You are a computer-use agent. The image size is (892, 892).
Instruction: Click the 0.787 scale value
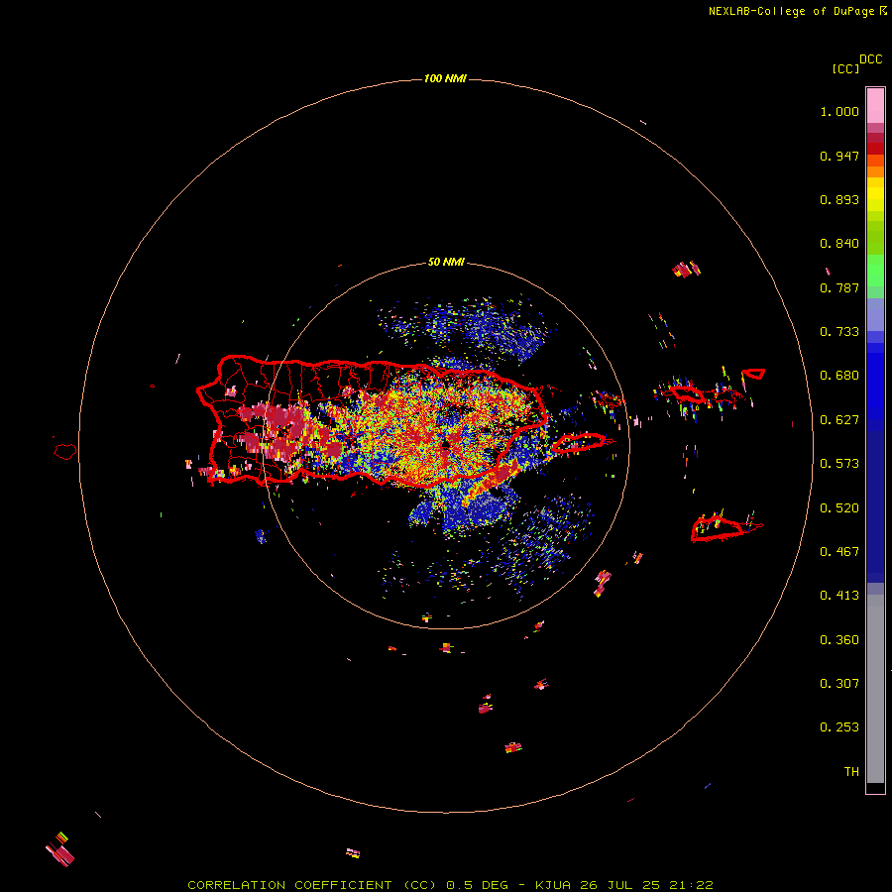click(x=839, y=287)
